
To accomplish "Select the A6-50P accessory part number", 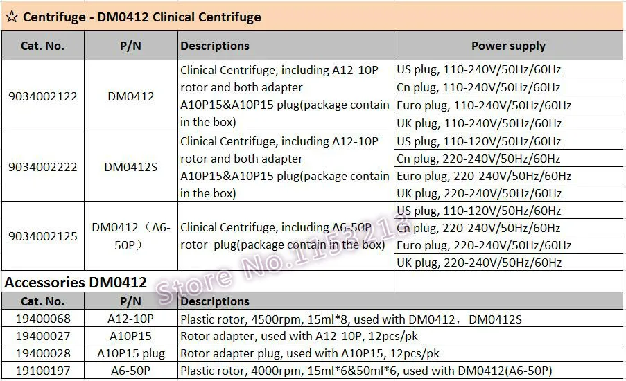I will click(131, 370).
